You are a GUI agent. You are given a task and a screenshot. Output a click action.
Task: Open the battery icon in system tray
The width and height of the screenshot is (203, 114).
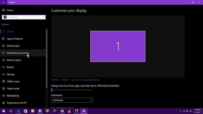point(191,111)
